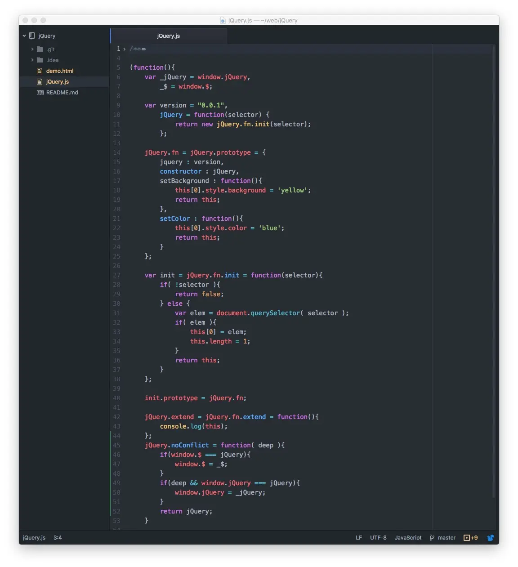This screenshot has width=518, height=567.
Task: Click 'constructor' property on line 16
Action: pos(181,172)
